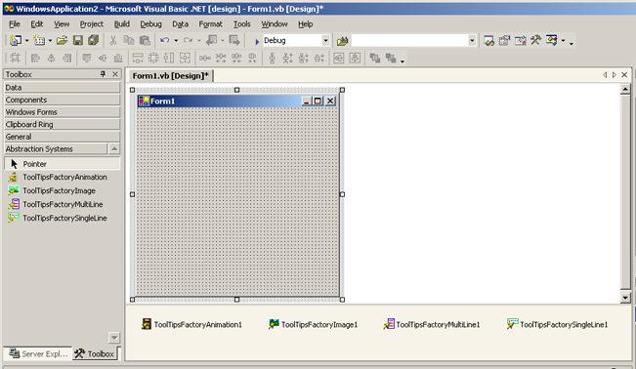The image size is (636, 369).
Task: Click the Save All icon
Action: (94, 40)
